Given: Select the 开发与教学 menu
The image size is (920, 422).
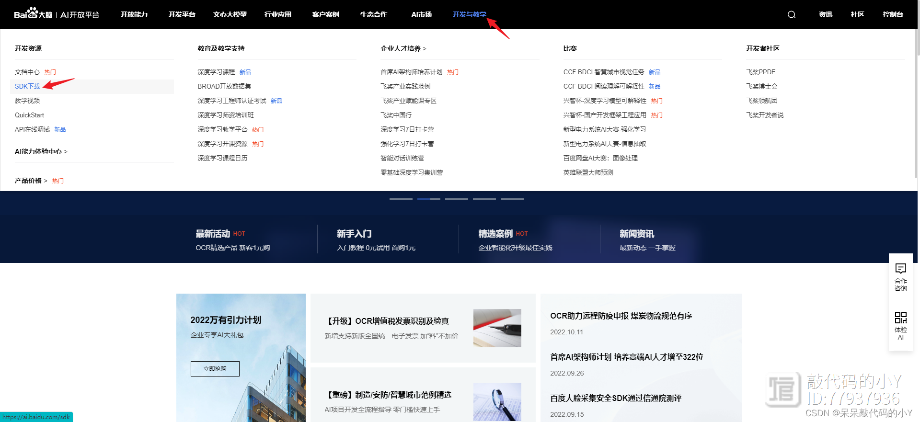Looking at the screenshot, I should tap(470, 14).
